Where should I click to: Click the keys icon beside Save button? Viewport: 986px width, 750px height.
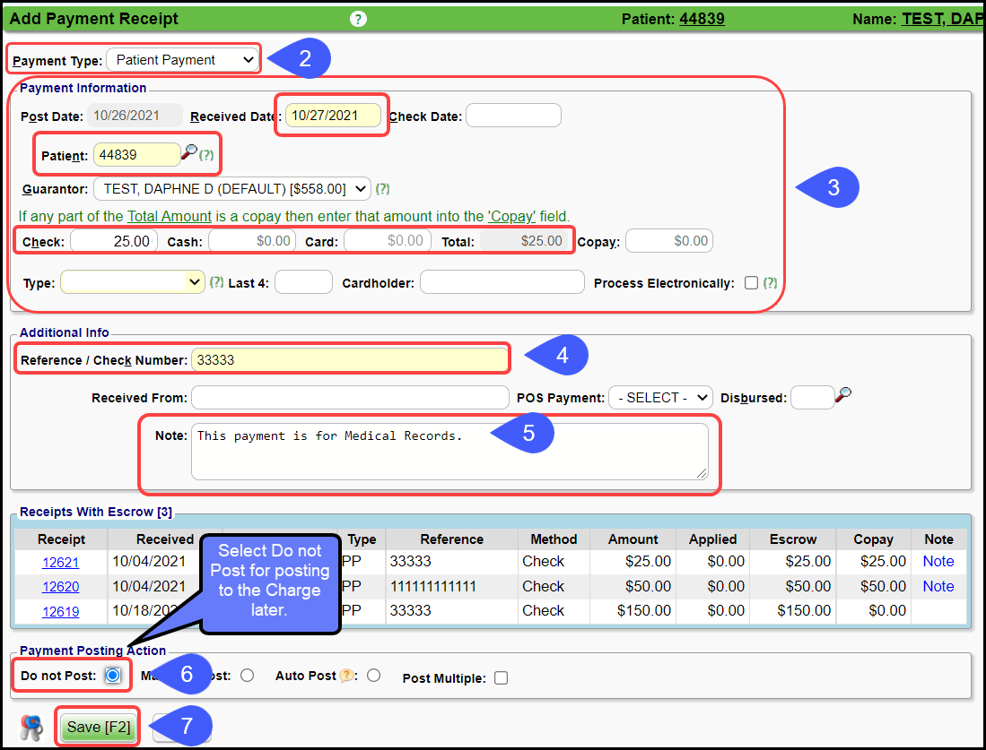coord(31,728)
